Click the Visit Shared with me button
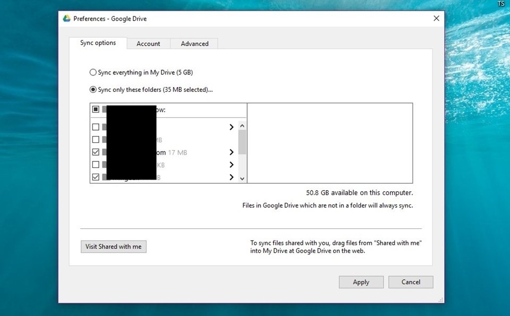510x316 pixels. point(114,246)
